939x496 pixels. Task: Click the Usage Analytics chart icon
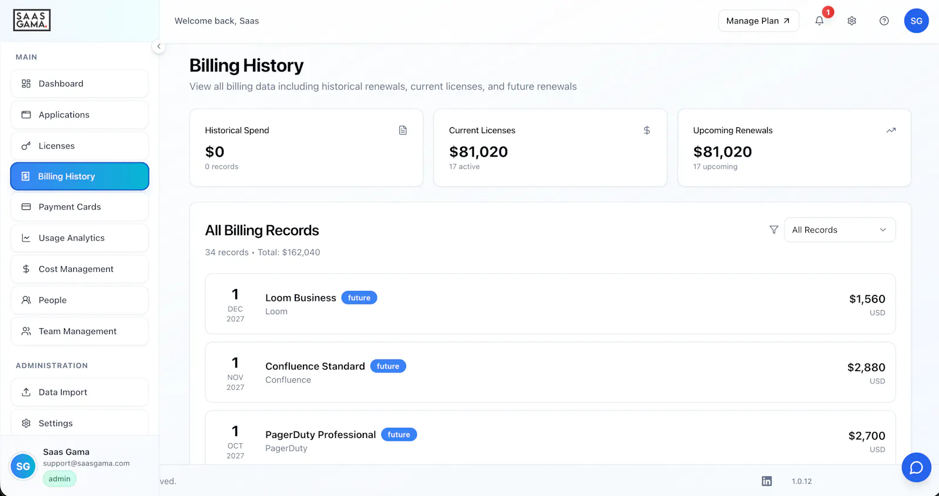pyautogui.click(x=26, y=238)
